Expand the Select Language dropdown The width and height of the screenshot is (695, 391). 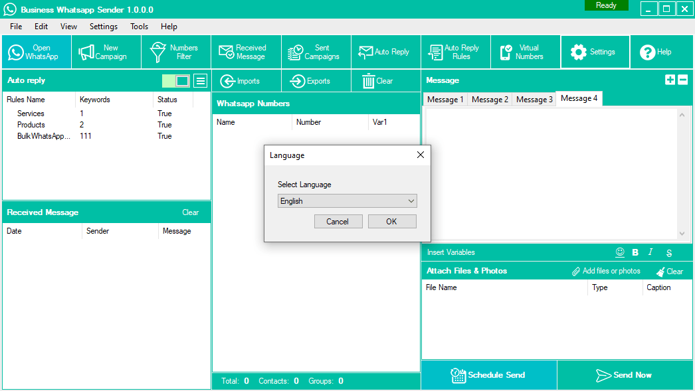(411, 201)
